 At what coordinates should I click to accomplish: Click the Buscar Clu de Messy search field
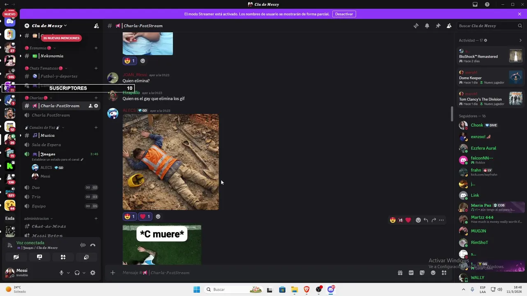tap(490, 25)
